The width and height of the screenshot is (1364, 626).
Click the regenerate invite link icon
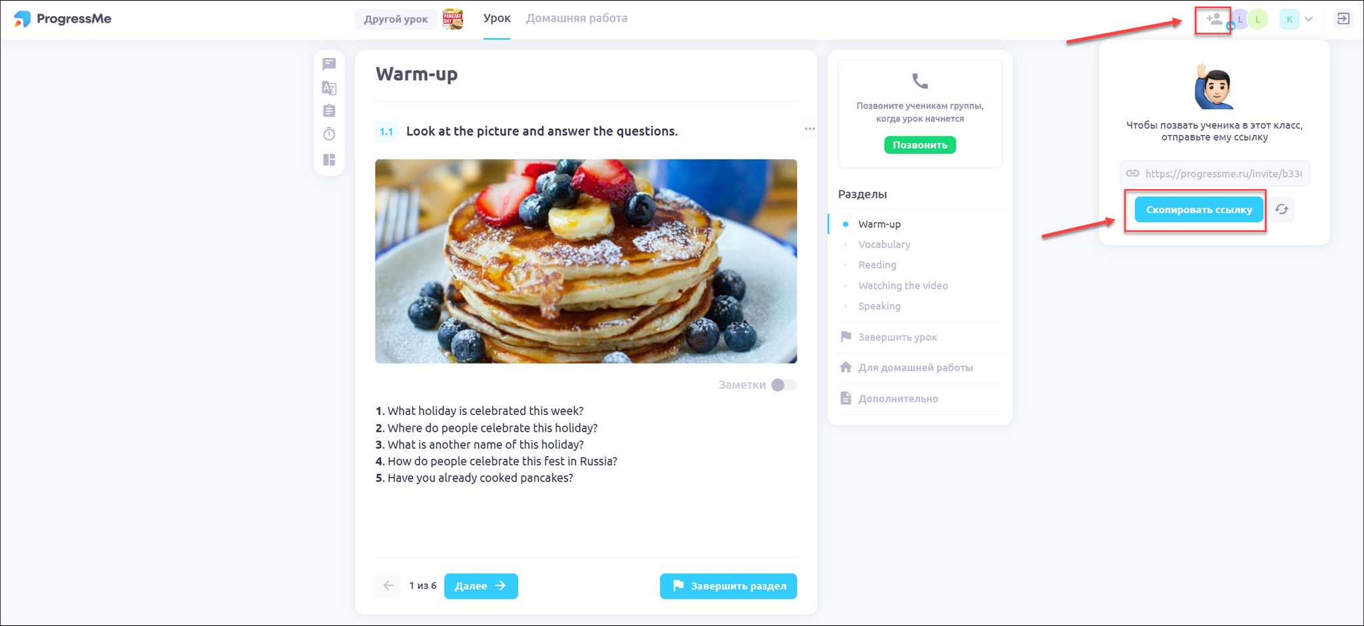[1281, 210]
